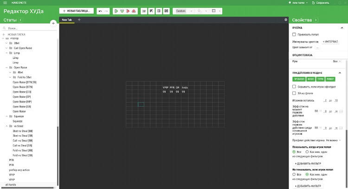Click the Цвет зависит от selector

click(x=318, y=47)
